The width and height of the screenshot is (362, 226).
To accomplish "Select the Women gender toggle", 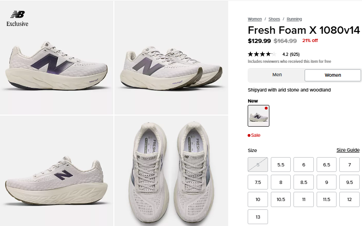I will (x=332, y=75).
